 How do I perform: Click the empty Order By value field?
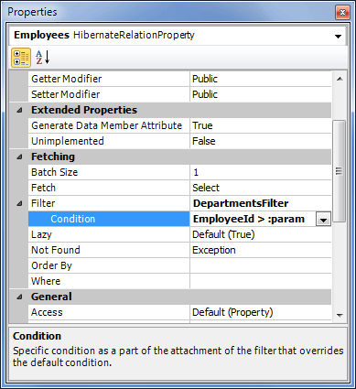(261, 265)
